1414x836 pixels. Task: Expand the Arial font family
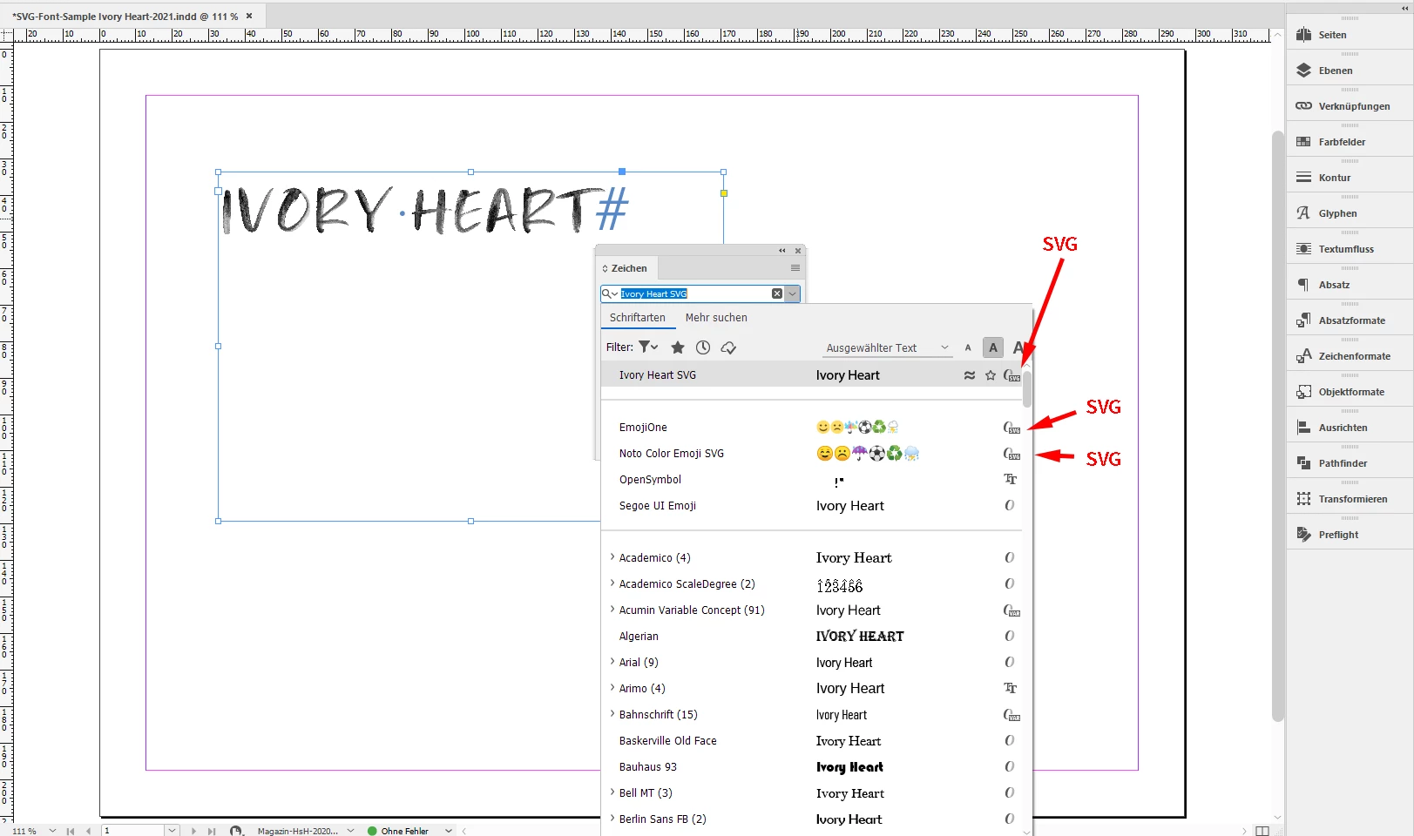[612, 662]
